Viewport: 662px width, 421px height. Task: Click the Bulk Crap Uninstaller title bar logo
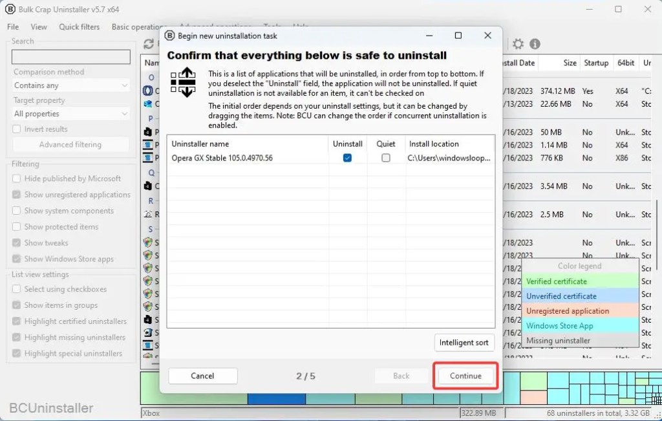(x=10, y=9)
